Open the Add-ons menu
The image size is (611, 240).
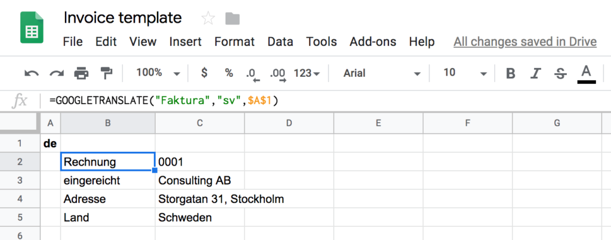click(x=373, y=42)
